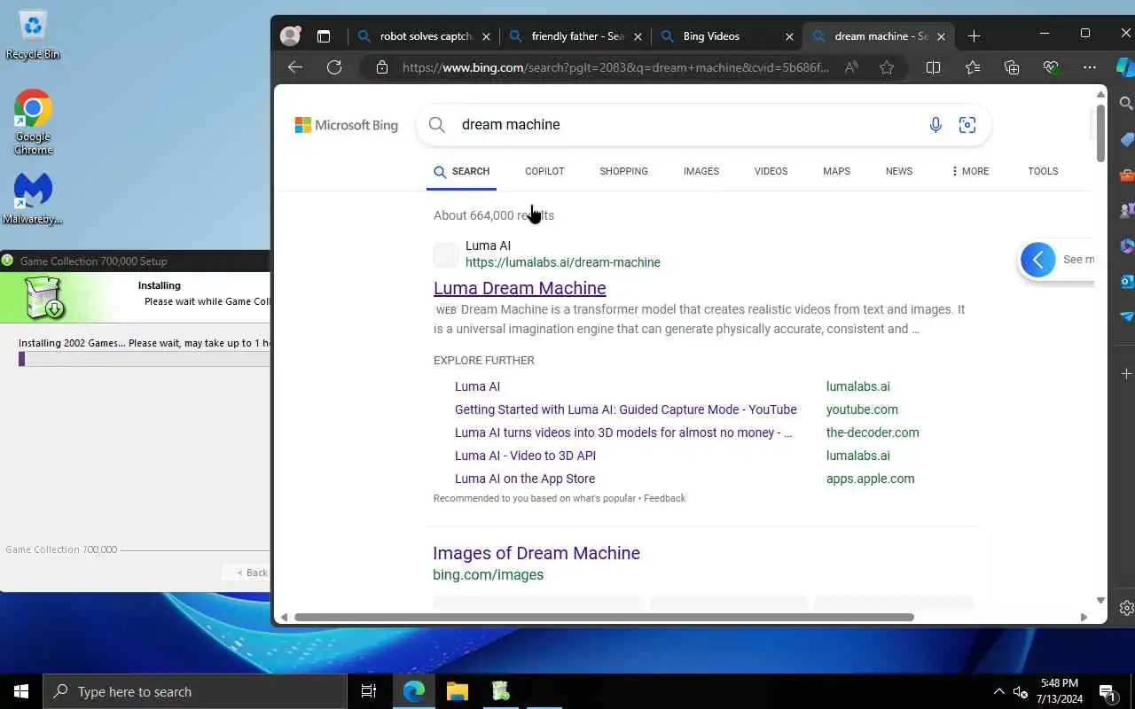Click the Windows taskbar search box
Screen dimensions: 1135x709
[x=195, y=691]
